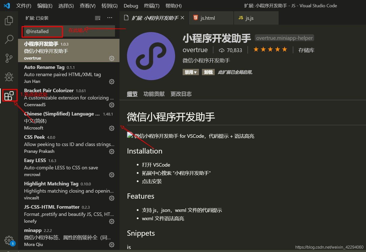Switch to the js.html editor tab
The height and width of the screenshot is (252, 366).
(x=211, y=18)
